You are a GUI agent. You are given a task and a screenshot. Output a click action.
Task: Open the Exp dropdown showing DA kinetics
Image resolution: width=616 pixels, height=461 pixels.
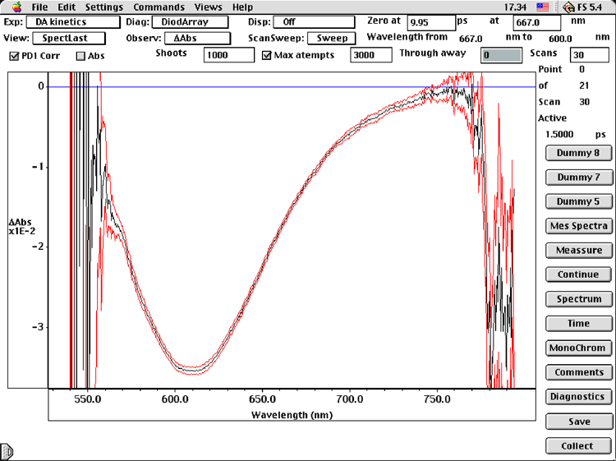point(73,22)
